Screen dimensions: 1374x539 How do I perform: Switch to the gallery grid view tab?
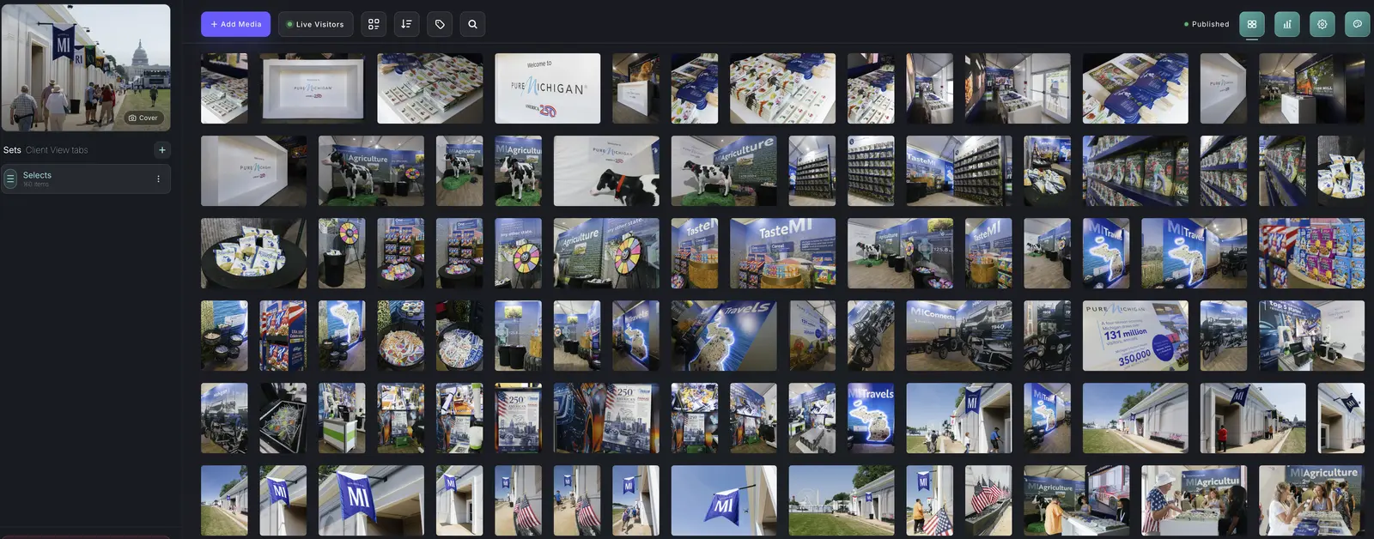(x=1252, y=24)
